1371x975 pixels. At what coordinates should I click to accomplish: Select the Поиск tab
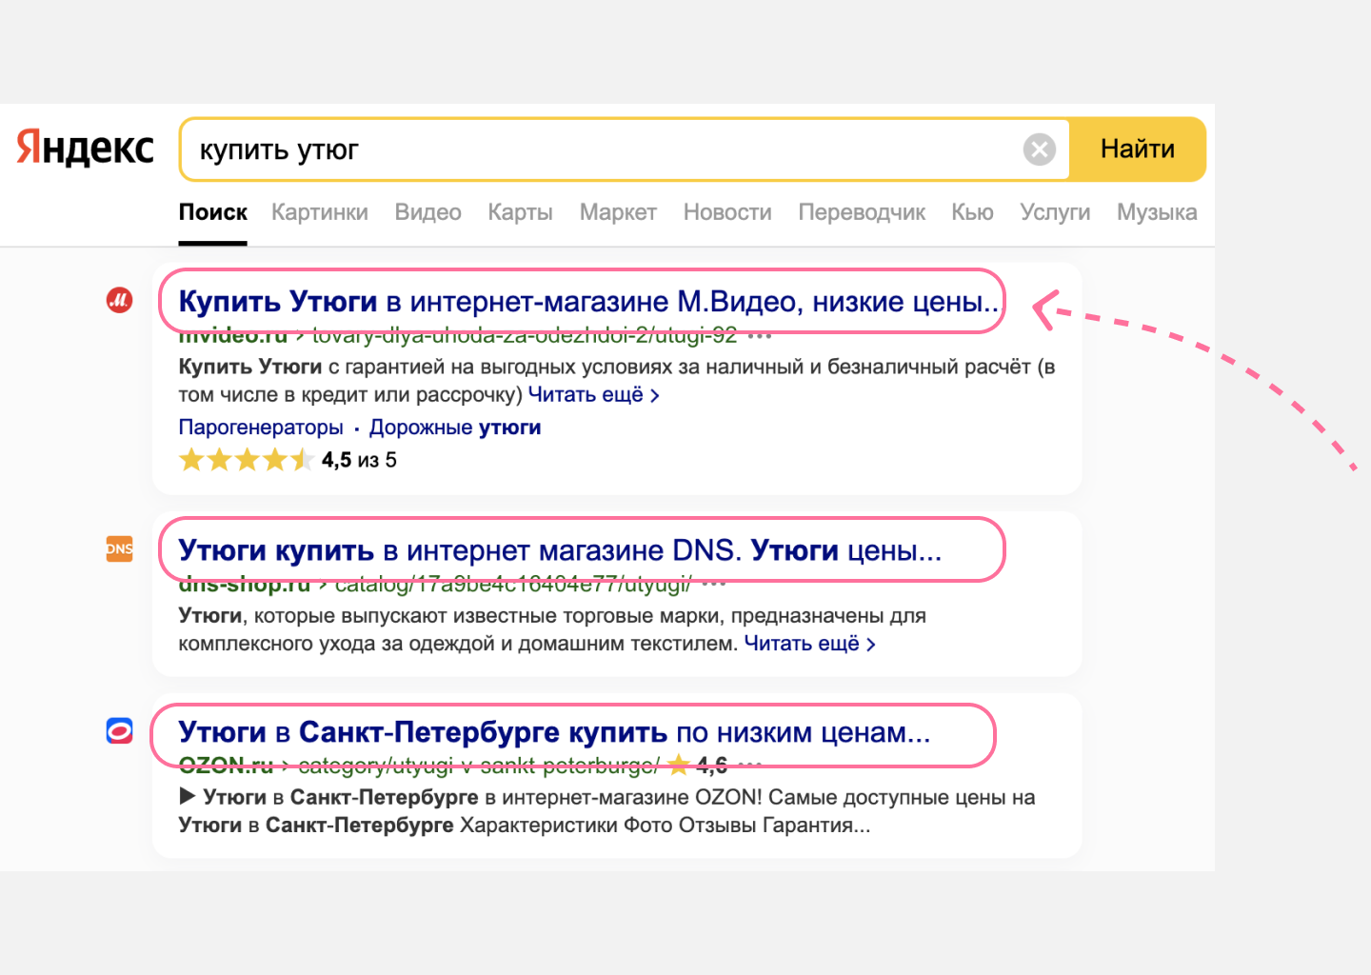point(213,212)
